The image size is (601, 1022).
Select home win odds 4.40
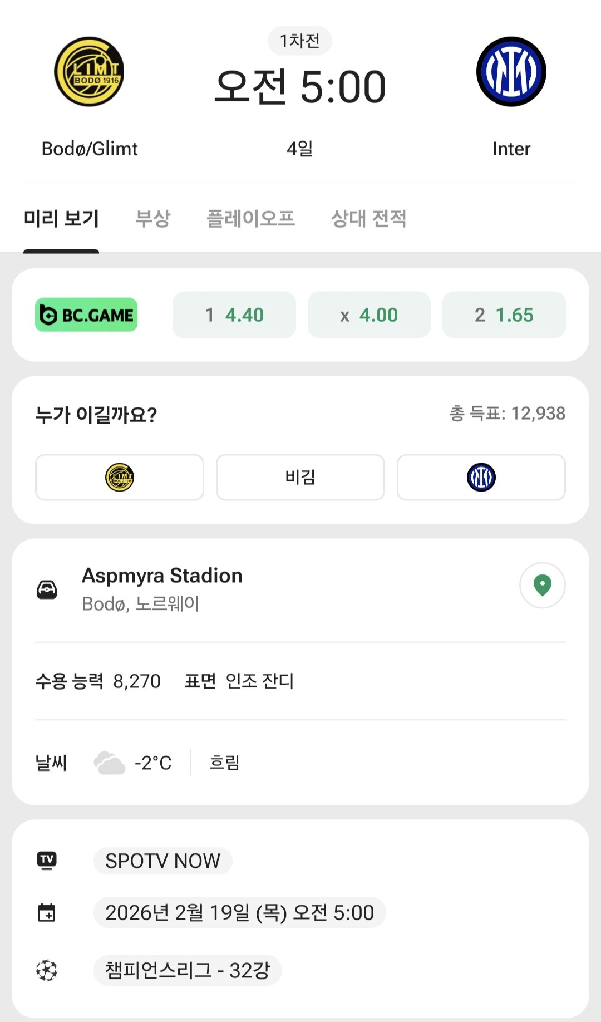click(234, 315)
